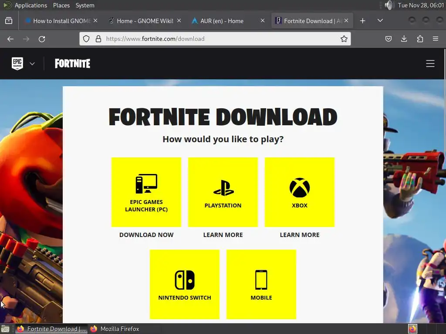Click the Download Now link
446x334 pixels.
coord(146,235)
